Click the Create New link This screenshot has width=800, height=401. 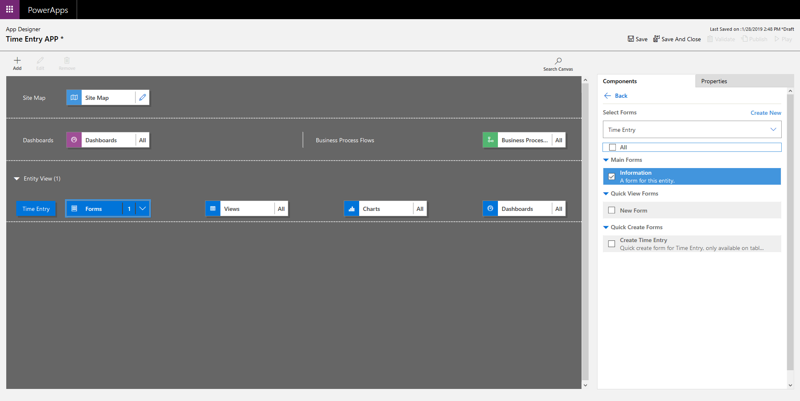tap(766, 113)
